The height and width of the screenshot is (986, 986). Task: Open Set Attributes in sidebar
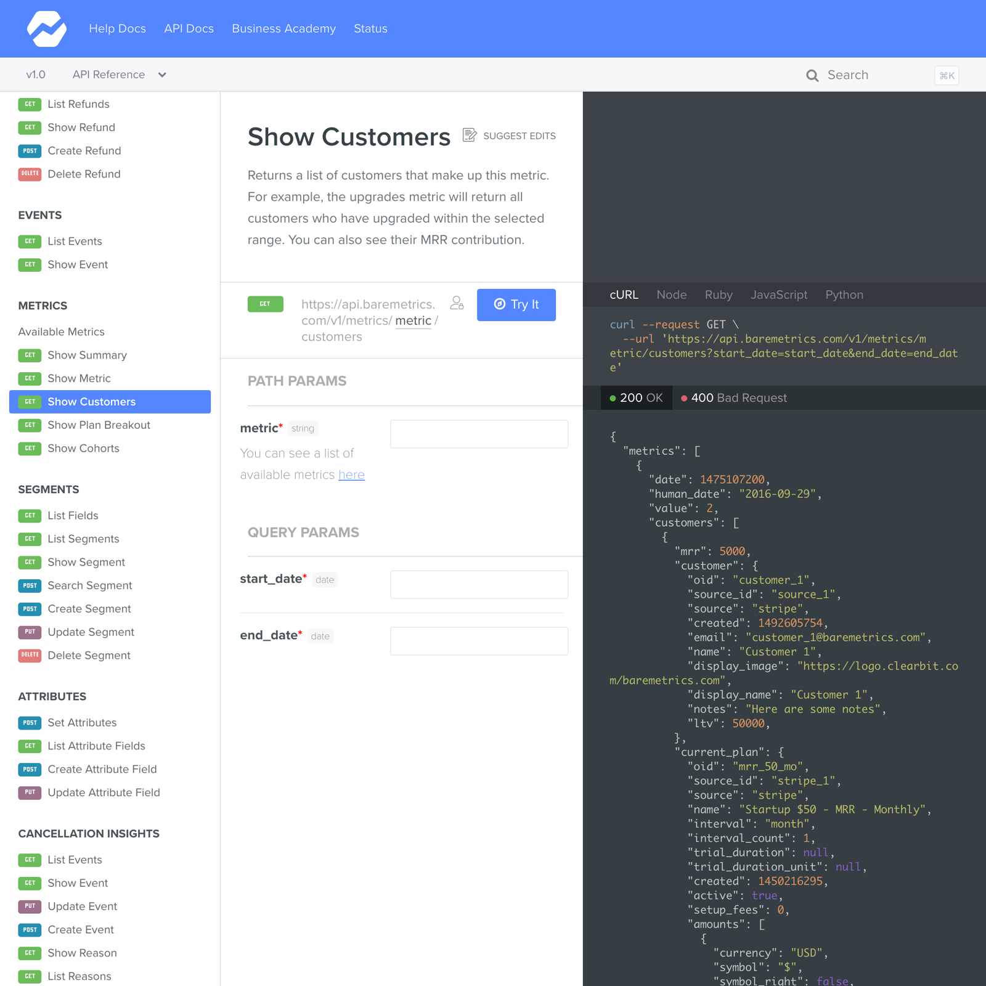click(82, 722)
